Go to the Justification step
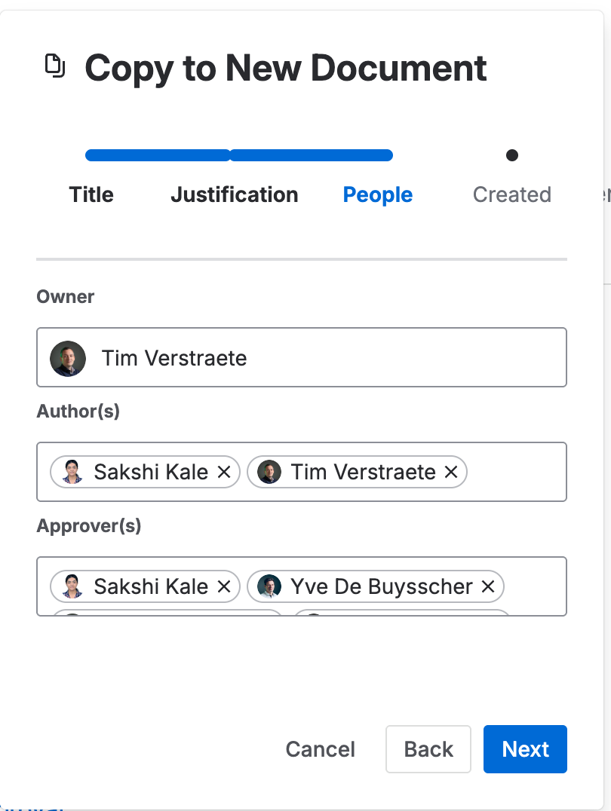 click(235, 195)
